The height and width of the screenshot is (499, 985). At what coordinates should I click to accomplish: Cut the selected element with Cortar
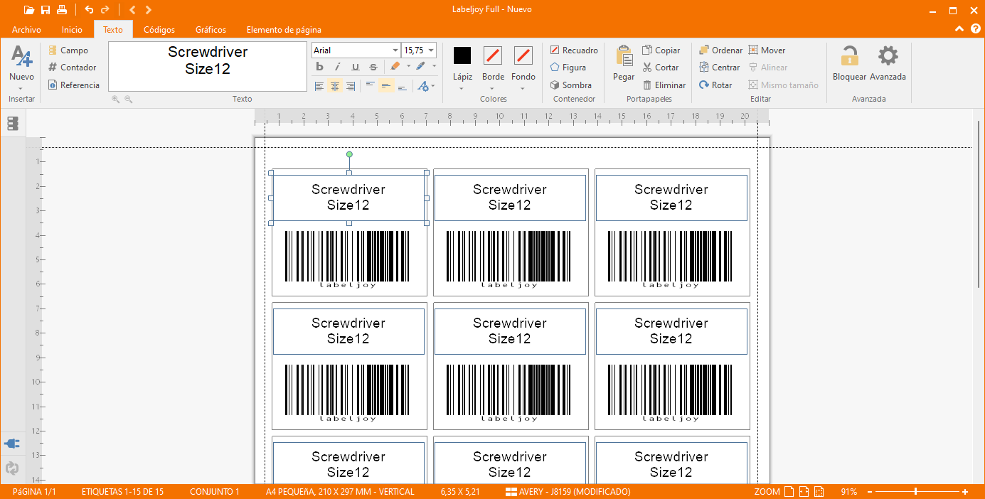click(661, 68)
